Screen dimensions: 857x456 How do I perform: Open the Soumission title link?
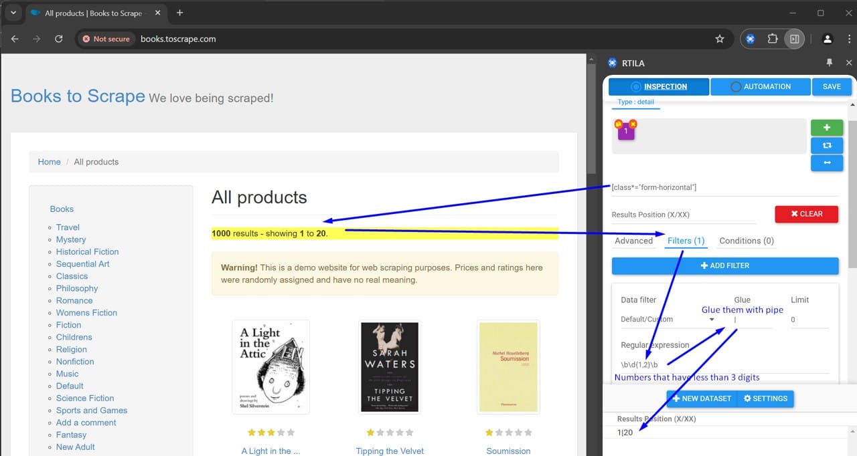pyautogui.click(x=508, y=451)
